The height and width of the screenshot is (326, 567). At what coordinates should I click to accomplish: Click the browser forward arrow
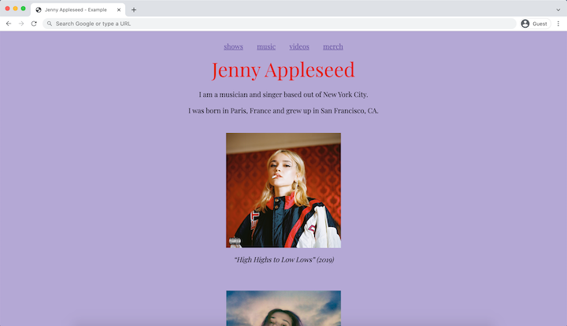click(21, 24)
